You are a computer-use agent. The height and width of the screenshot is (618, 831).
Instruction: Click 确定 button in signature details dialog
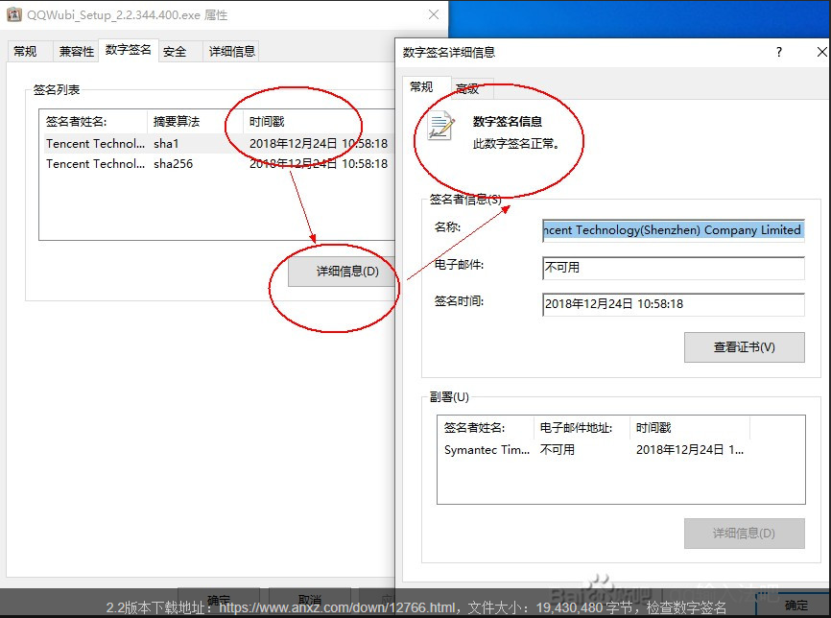(x=795, y=605)
